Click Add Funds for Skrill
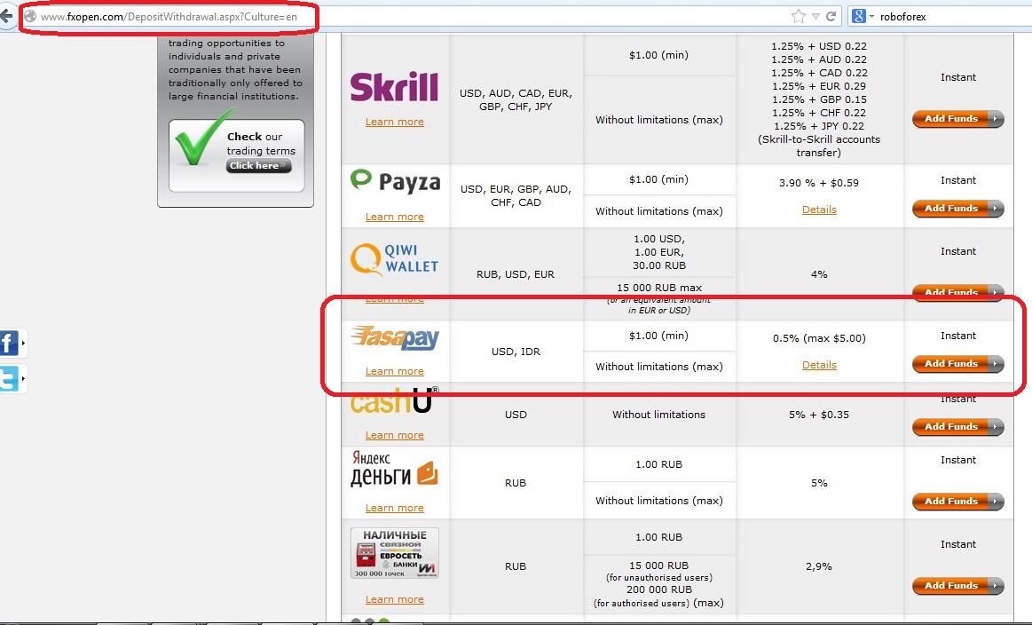 957,119
